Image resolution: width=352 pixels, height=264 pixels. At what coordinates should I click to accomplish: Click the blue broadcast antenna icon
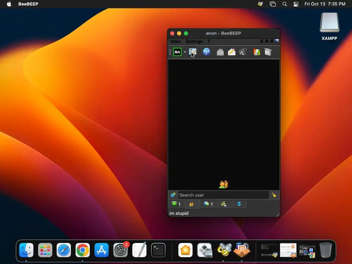coord(207,52)
